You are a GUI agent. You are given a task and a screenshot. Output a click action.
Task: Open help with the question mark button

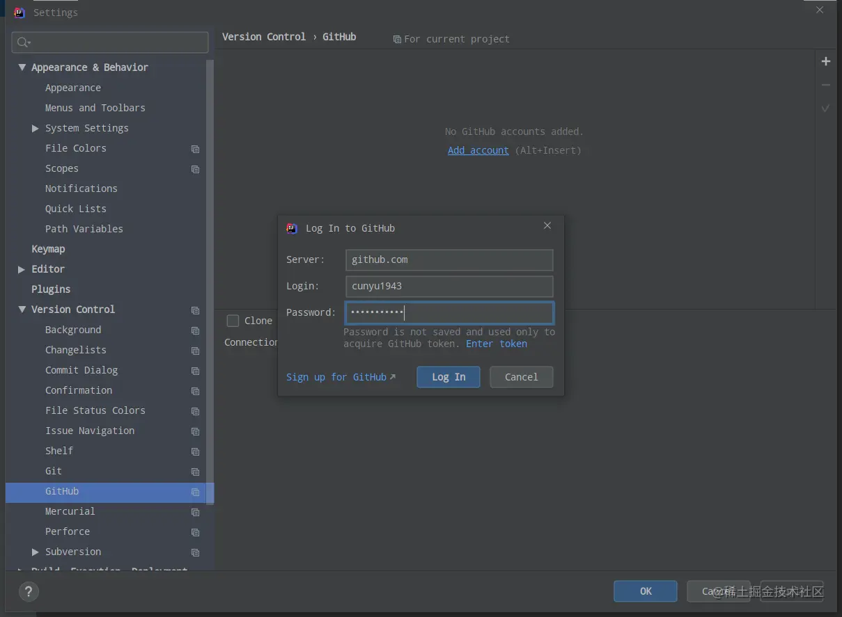click(x=29, y=592)
